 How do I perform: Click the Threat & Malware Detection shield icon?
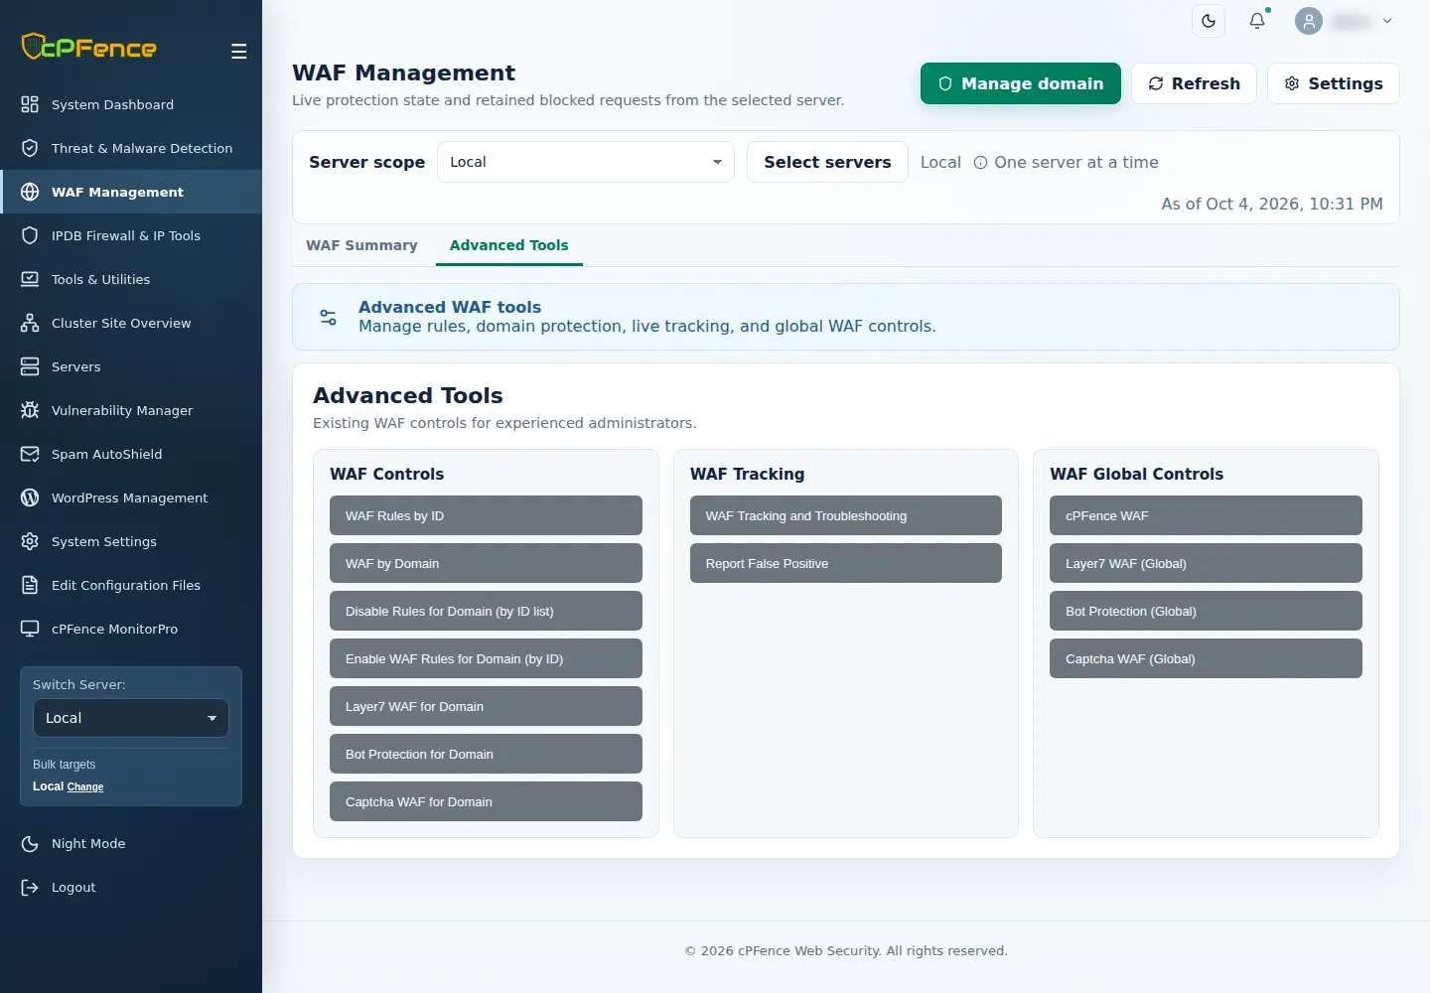pyautogui.click(x=30, y=148)
